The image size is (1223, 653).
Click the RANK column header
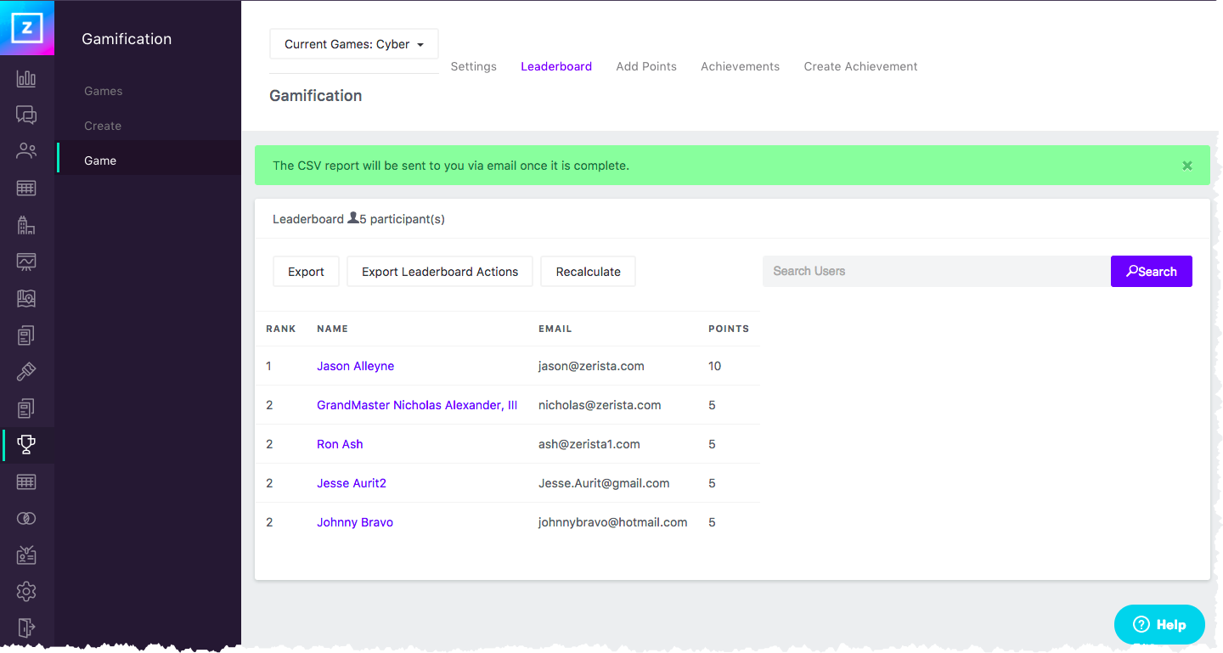pos(280,329)
